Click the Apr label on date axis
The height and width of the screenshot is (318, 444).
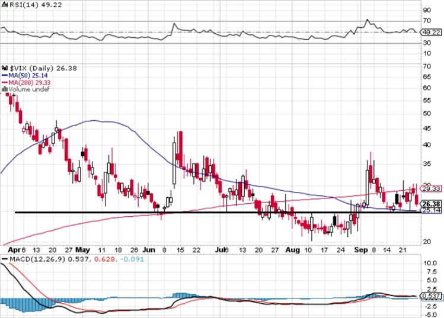[x=14, y=250]
